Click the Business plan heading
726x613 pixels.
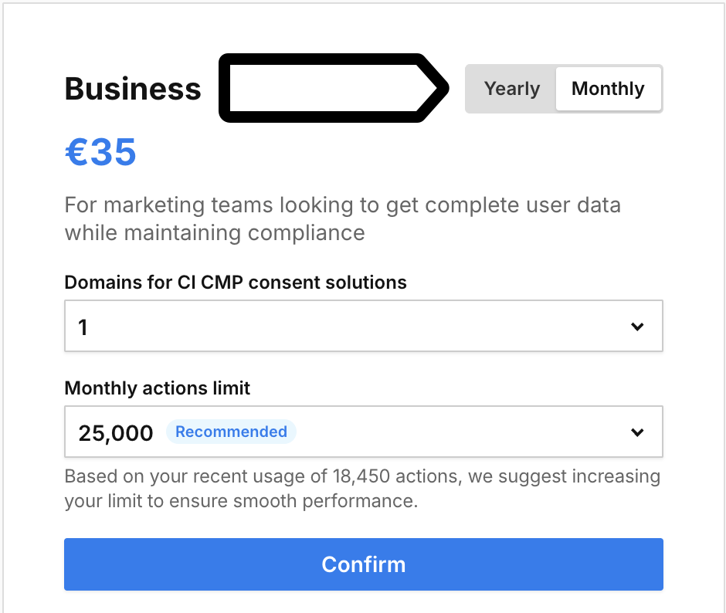[x=132, y=89]
